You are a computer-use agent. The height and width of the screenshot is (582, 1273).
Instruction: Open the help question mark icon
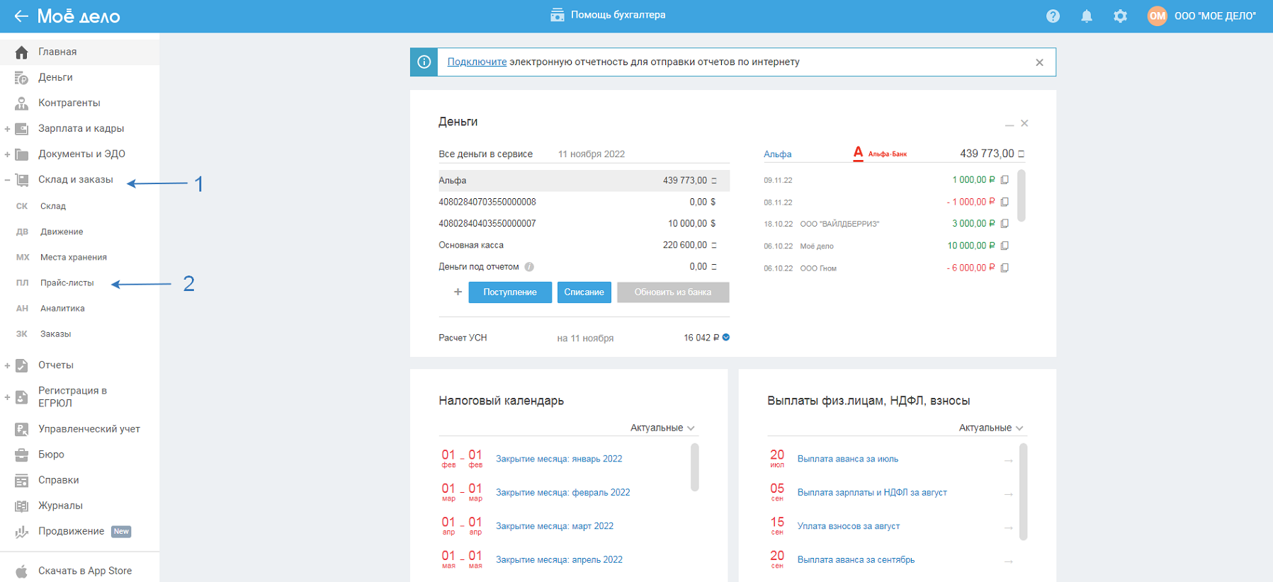tap(1053, 16)
